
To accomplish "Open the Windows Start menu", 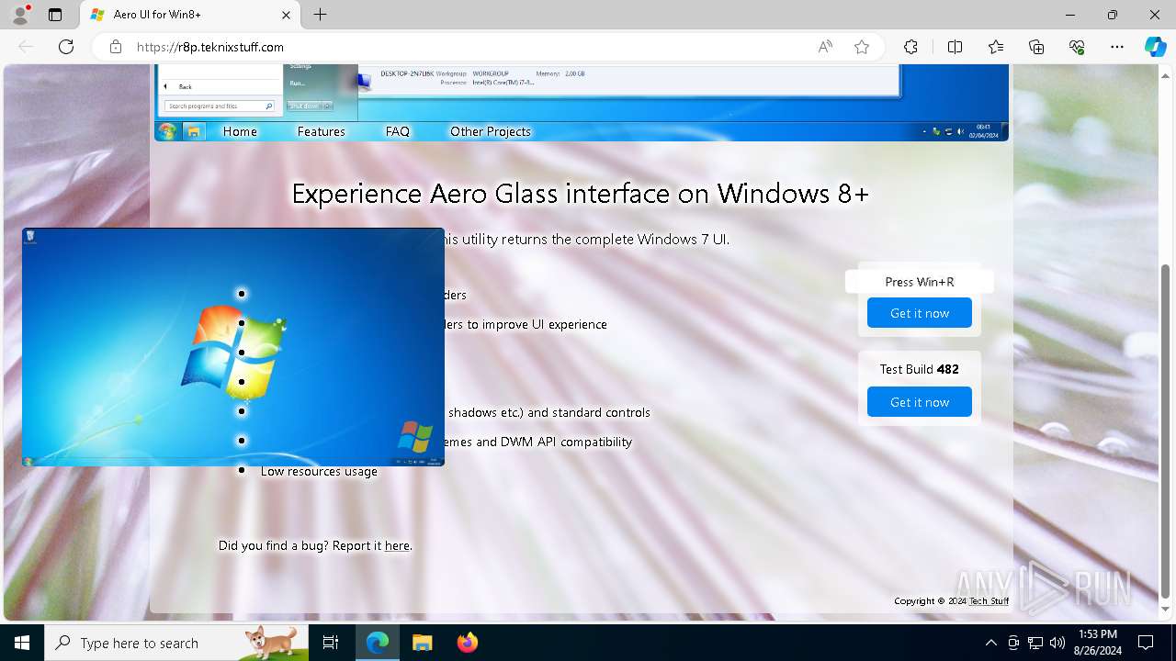I will tap(22, 643).
